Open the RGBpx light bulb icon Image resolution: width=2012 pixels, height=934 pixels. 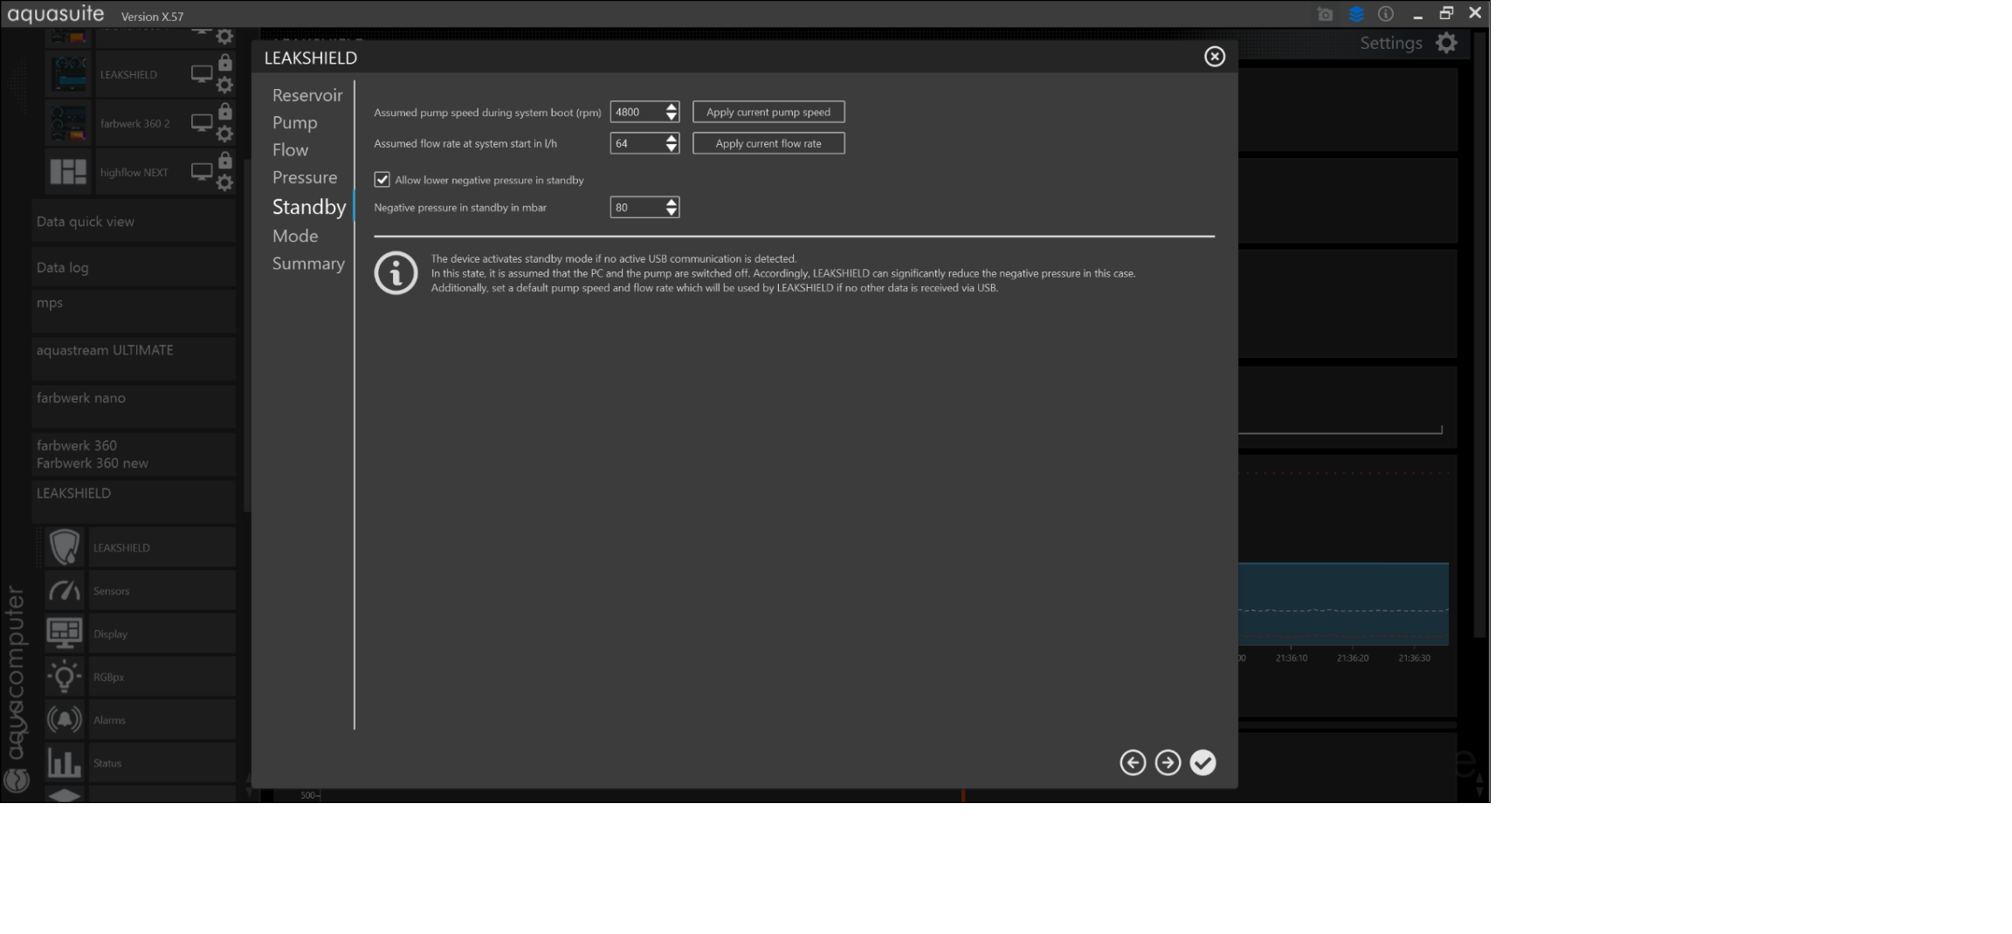tap(65, 676)
